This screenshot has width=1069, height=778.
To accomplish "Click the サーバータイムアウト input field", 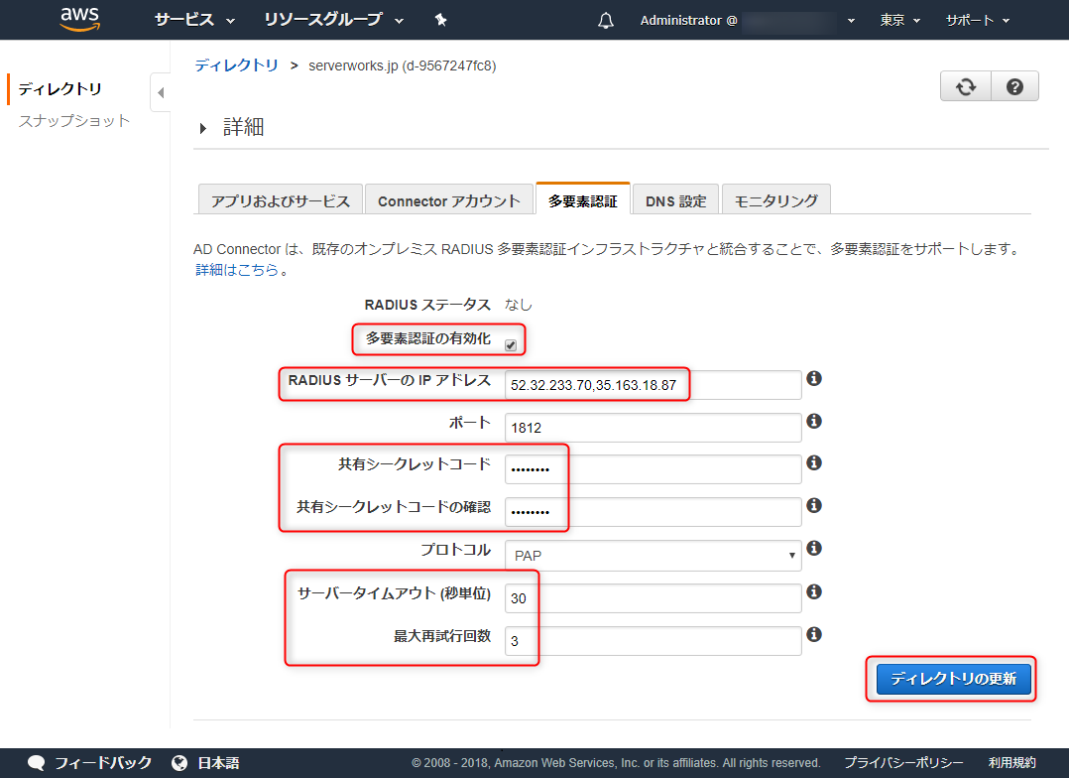I will coord(652,598).
